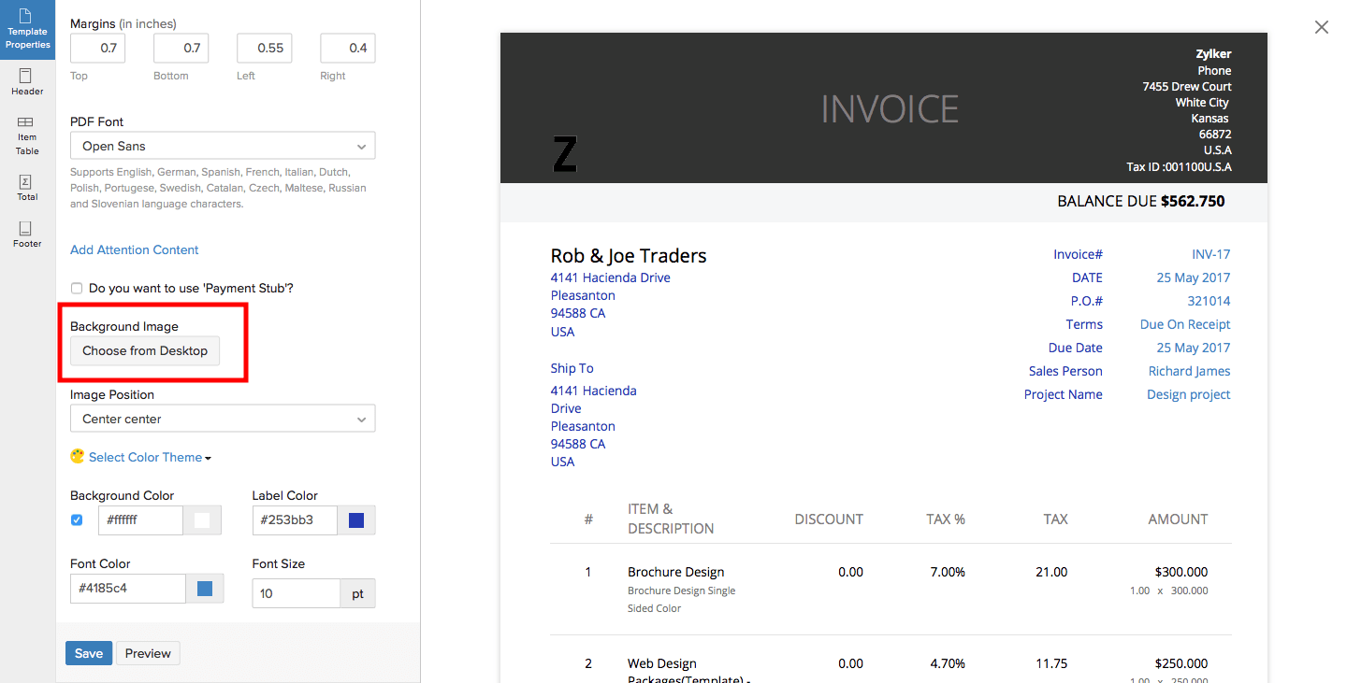Toggle the Background Color checkbox
Image resolution: width=1347 pixels, height=683 pixels.
coord(77,520)
